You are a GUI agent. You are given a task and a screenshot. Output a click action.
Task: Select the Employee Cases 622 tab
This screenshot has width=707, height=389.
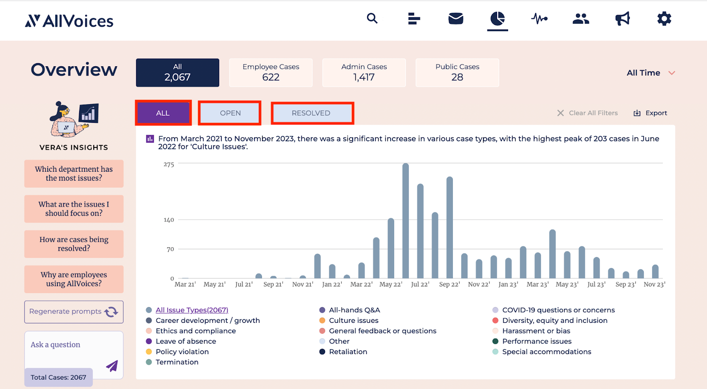click(270, 72)
